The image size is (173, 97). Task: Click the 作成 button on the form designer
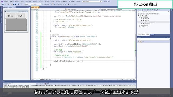pos(11,16)
